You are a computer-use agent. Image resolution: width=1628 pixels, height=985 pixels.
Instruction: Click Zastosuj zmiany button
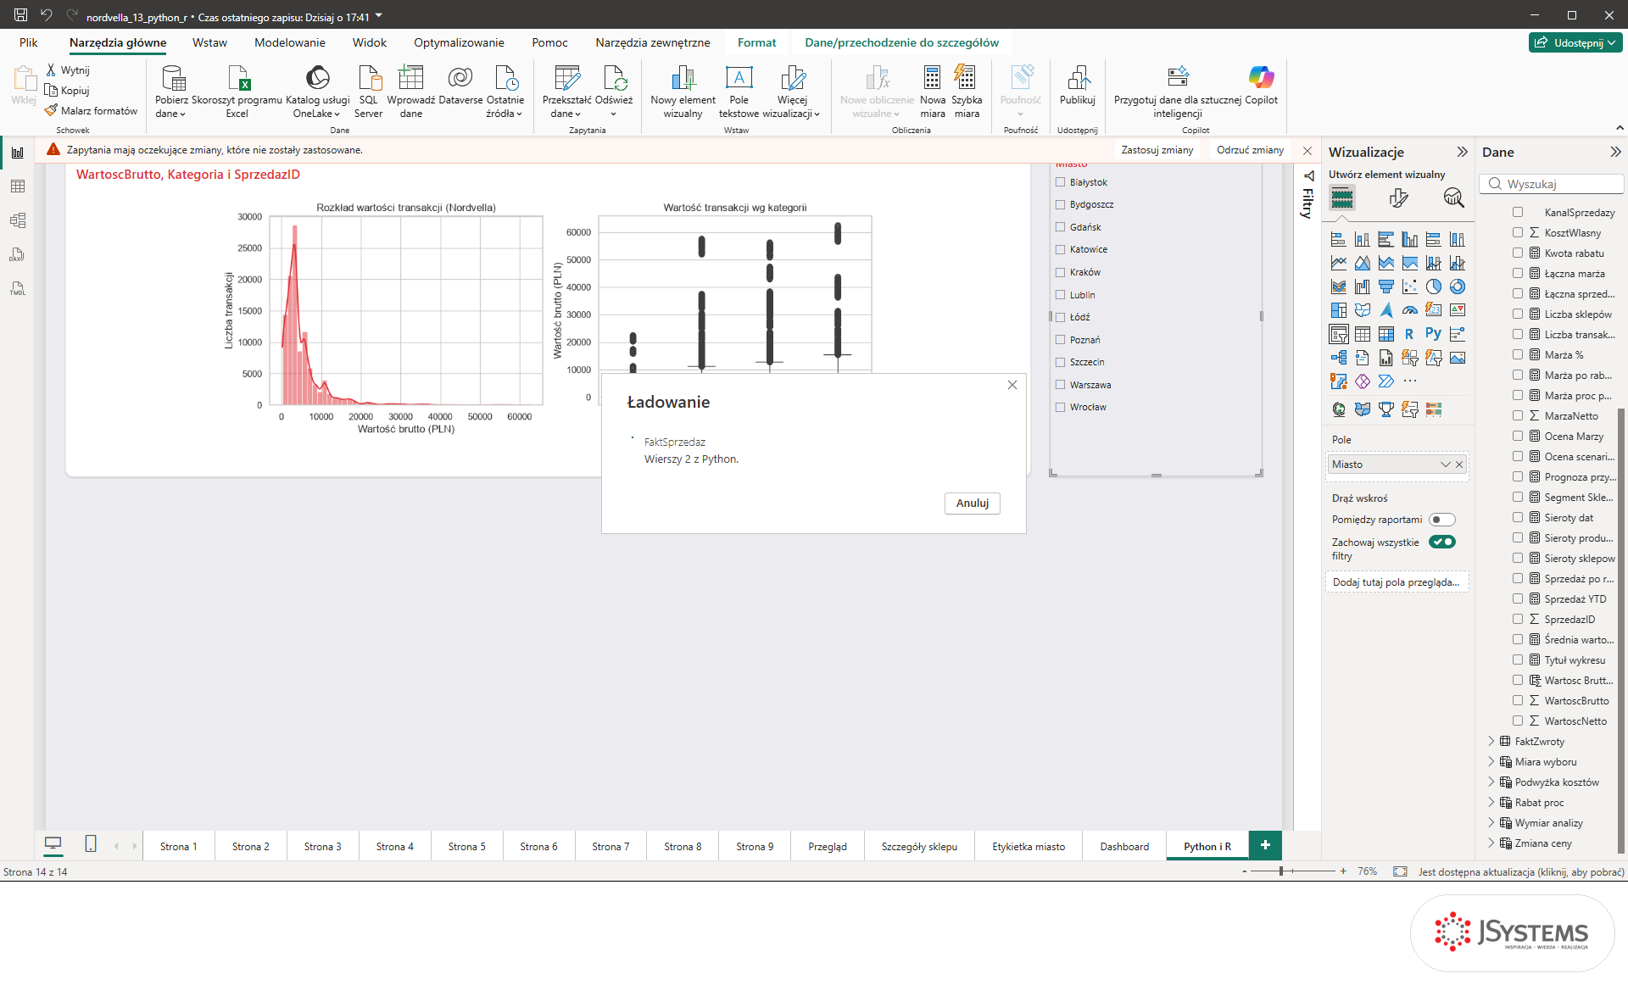coord(1157,150)
